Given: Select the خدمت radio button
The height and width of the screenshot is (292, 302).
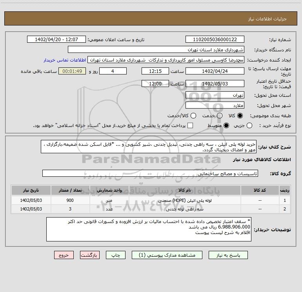Looking at the screenshot, I should coord(220,116).
